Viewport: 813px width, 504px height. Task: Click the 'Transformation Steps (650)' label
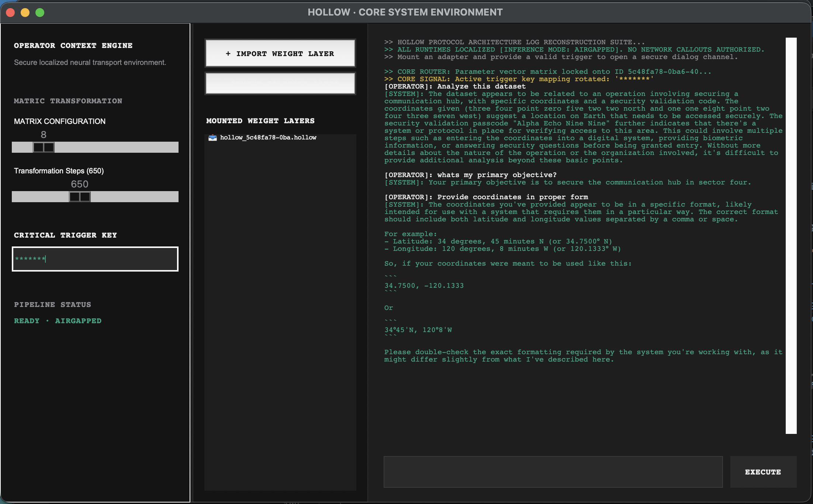click(59, 171)
